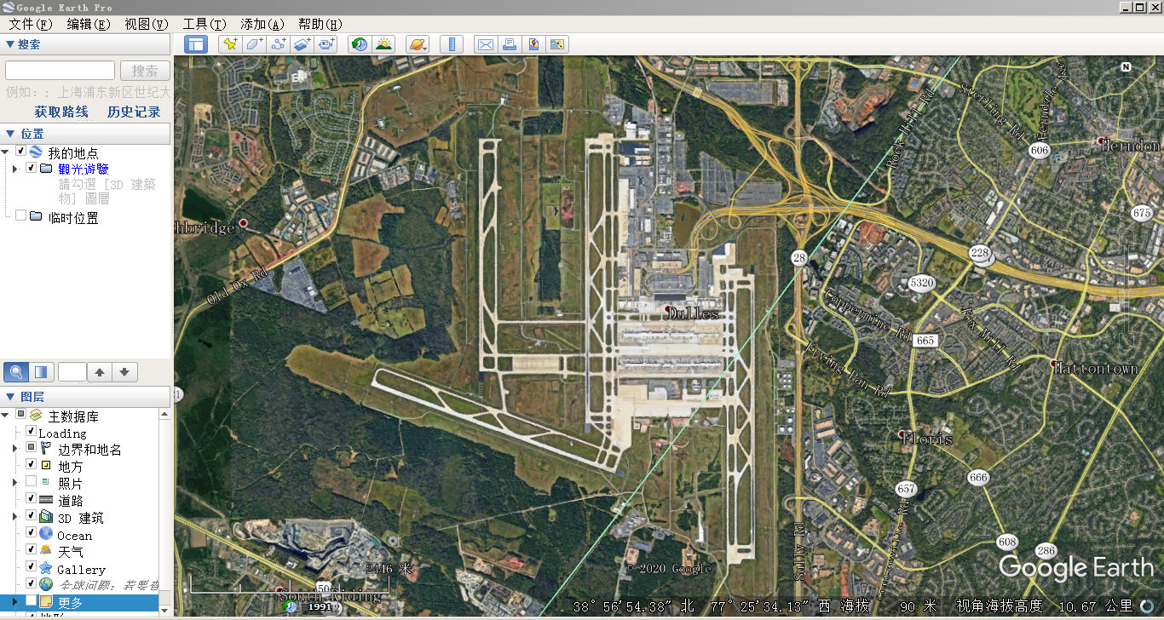Collapse the 我的地点 tree node
The image size is (1164, 620).
pyautogui.click(x=6, y=152)
